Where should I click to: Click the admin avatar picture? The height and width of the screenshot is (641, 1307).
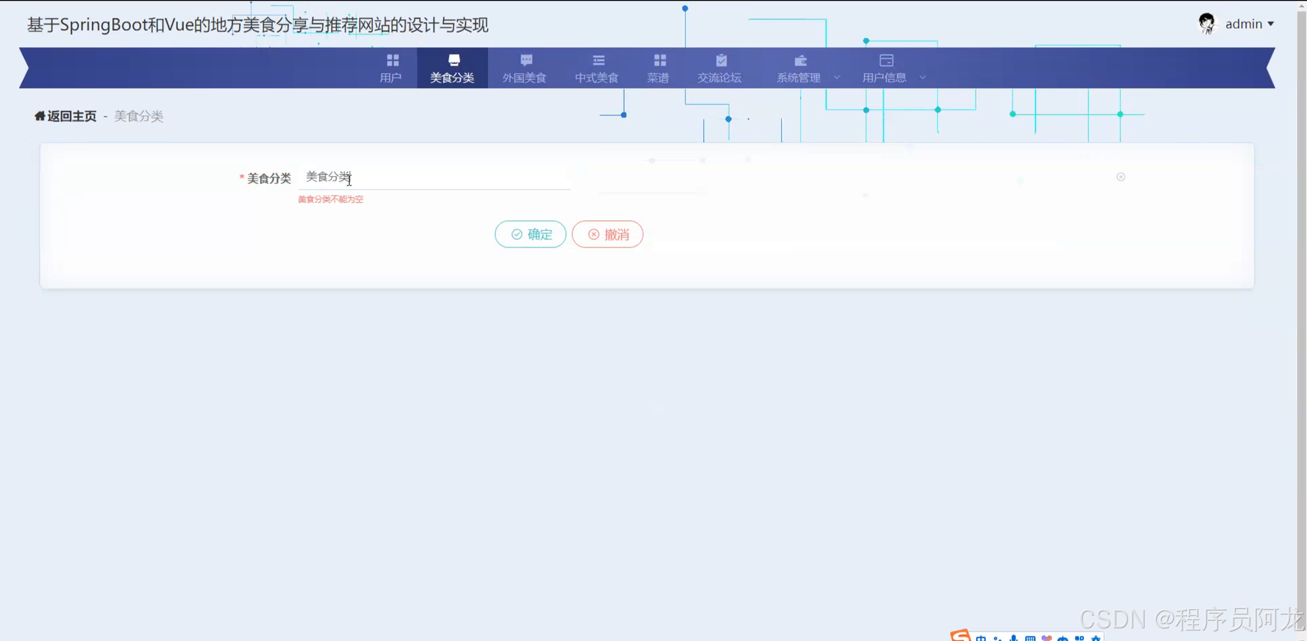pos(1207,23)
